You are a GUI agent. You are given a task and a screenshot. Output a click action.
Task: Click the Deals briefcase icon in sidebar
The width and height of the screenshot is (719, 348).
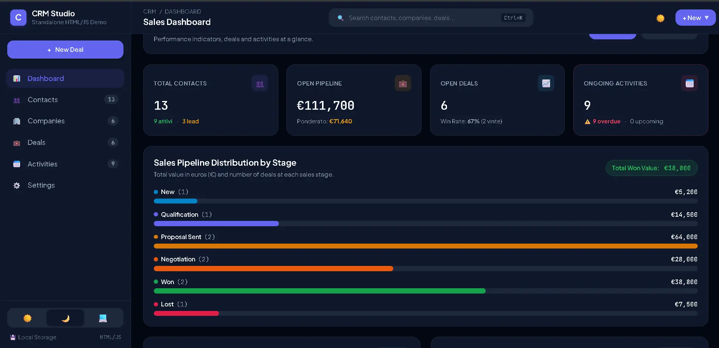click(x=17, y=143)
